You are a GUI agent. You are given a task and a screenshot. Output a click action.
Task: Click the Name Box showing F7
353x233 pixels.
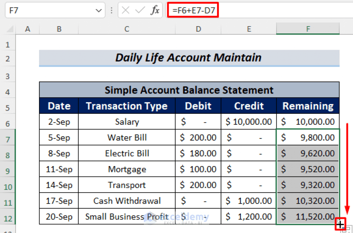coord(55,11)
